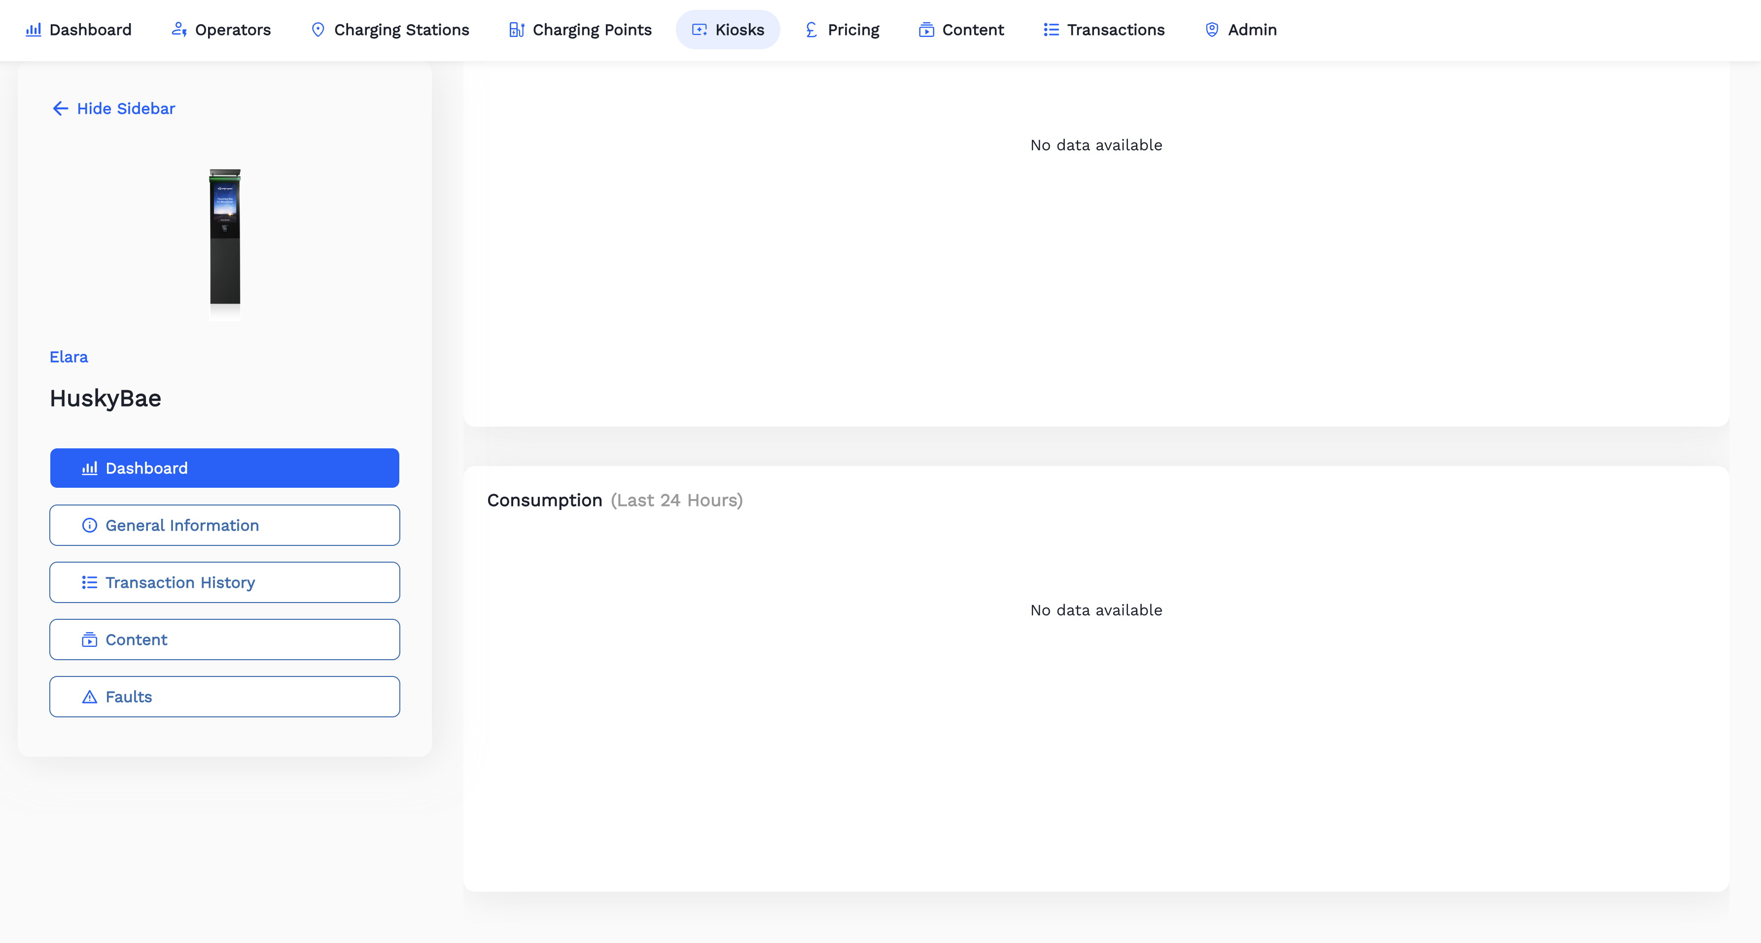The width and height of the screenshot is (1761, 943).
Task: Click the Charging Stations location pin icon
Action: [318, 30]
